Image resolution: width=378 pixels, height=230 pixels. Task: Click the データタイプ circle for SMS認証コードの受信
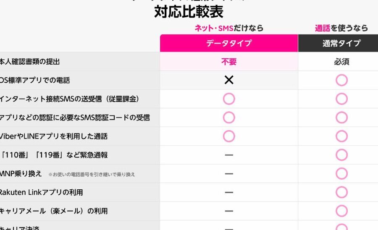click(x=229, y=118)
